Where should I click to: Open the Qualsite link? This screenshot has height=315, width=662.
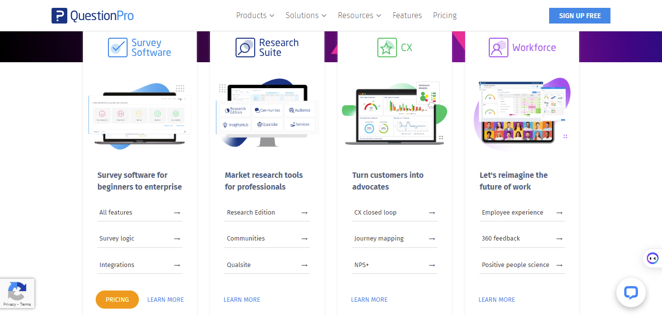[238, 265]
